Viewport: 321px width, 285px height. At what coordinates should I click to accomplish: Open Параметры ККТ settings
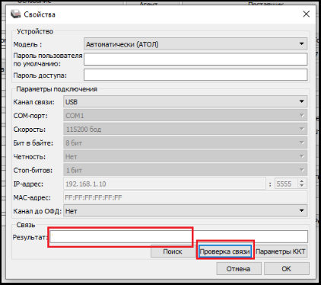tap(281, 251)
